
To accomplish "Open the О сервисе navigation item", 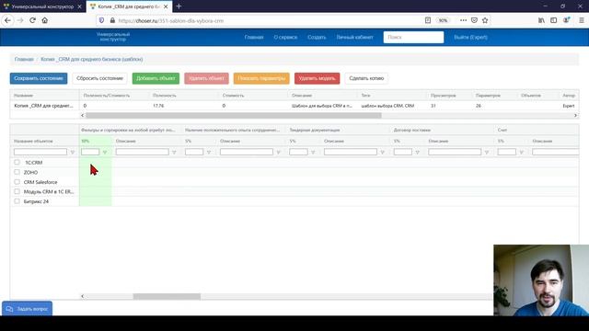I will [x=285, y=37].
